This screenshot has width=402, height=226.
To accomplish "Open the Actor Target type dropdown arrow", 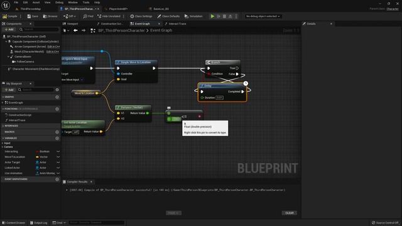I will coord(58,162).
